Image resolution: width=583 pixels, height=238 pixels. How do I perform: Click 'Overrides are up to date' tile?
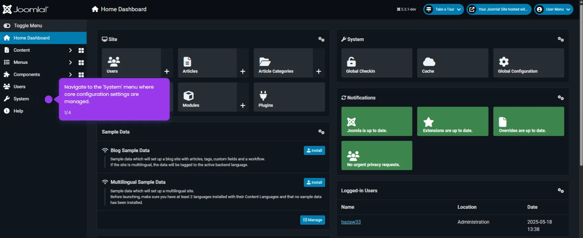(x=528, y=121)
